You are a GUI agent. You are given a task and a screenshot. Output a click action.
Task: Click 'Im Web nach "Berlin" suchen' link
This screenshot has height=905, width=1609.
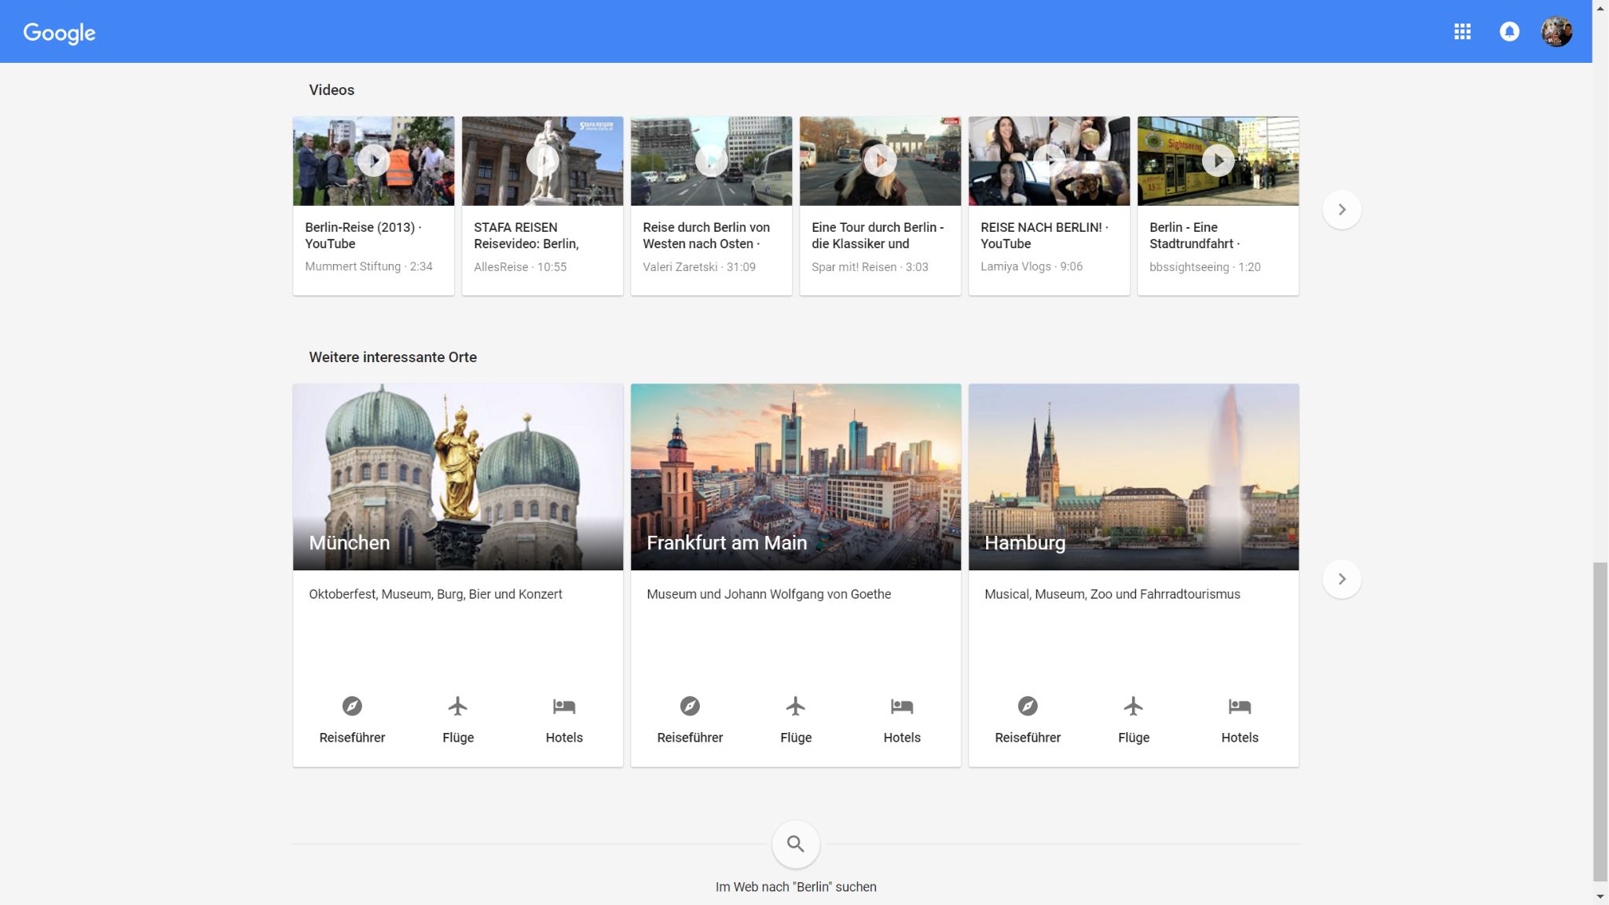click(x=796, y=887)
